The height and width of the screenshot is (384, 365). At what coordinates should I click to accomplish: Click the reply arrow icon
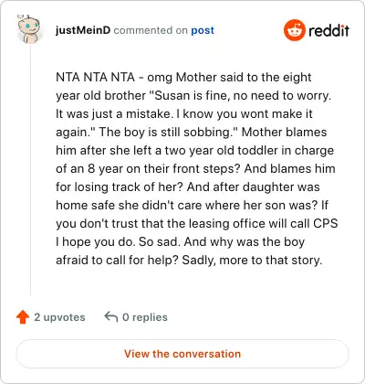(111, 316)
